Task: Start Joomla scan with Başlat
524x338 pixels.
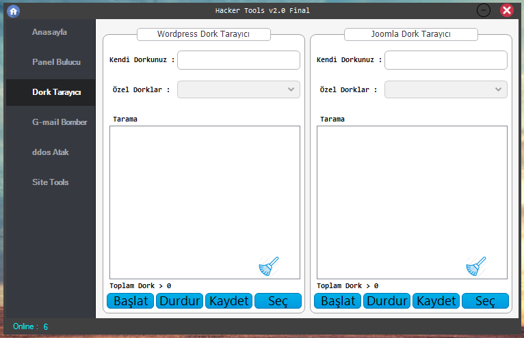Action: click(x=337, y=301)
